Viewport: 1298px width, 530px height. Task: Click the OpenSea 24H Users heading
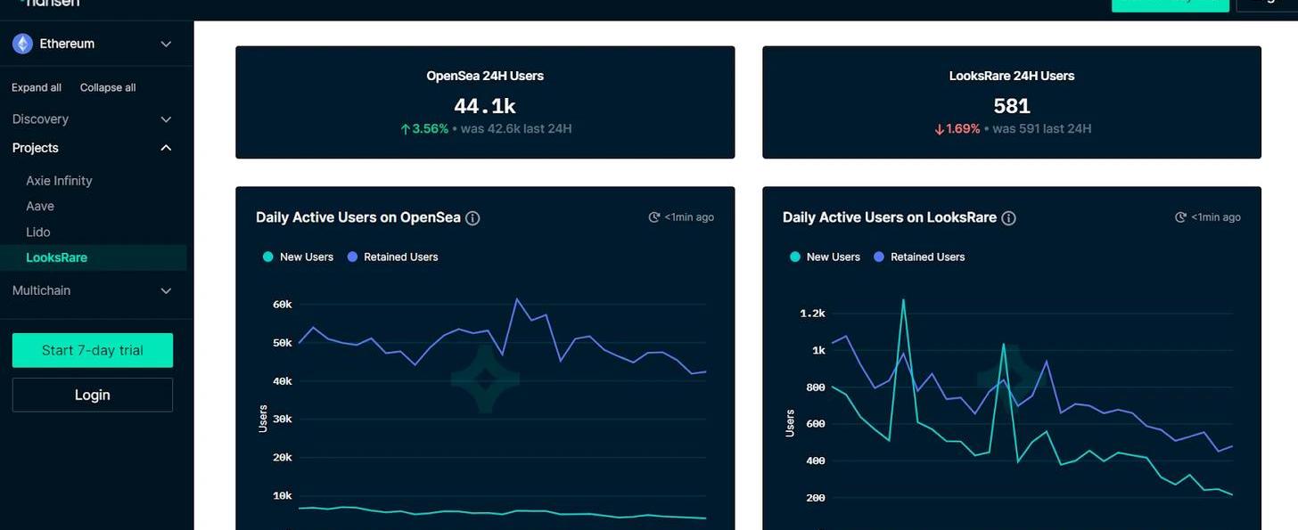(x=485, y=76)
